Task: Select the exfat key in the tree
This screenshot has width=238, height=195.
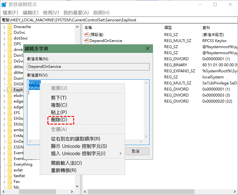Action: point(18,170)
